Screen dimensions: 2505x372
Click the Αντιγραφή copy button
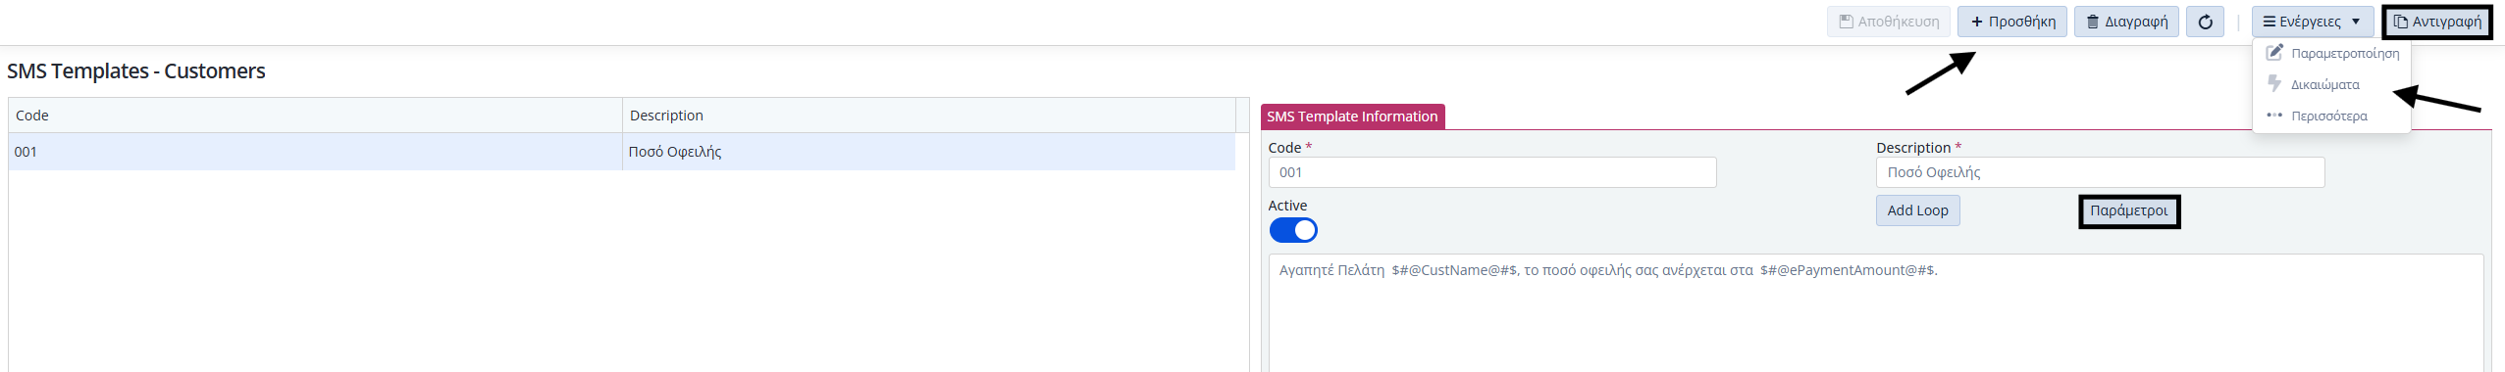(x=2436, y=22)
